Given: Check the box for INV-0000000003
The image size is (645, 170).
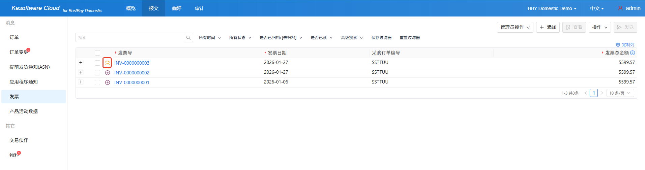Looking at the screenshot, I should (x=97, y=63).
